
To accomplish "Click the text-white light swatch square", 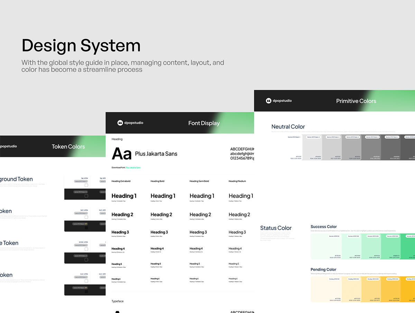I will [x=86, y=217].
